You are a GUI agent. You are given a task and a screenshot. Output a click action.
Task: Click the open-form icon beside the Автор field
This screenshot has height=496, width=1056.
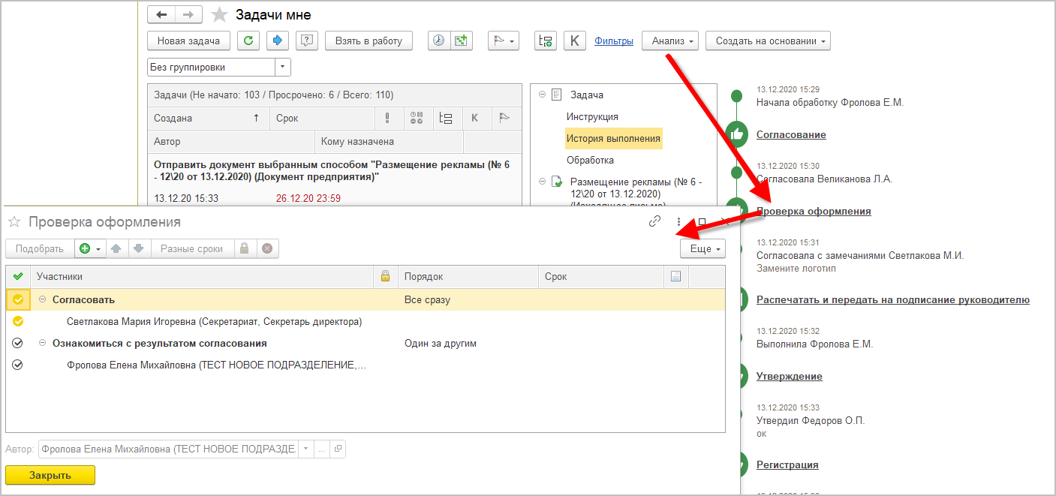338,449
